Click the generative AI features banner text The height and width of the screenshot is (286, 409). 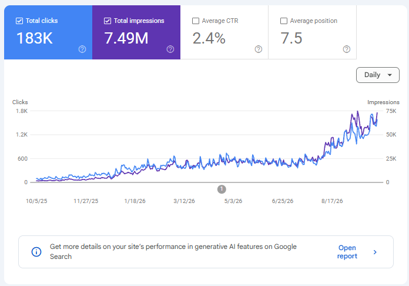(173, 251)
